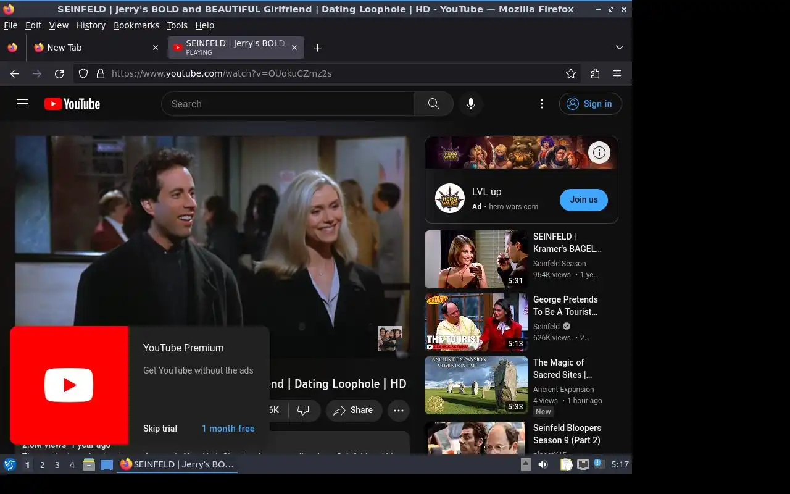Start voice search with microphone icon
The image size is (790, 494).
[471, 104]
